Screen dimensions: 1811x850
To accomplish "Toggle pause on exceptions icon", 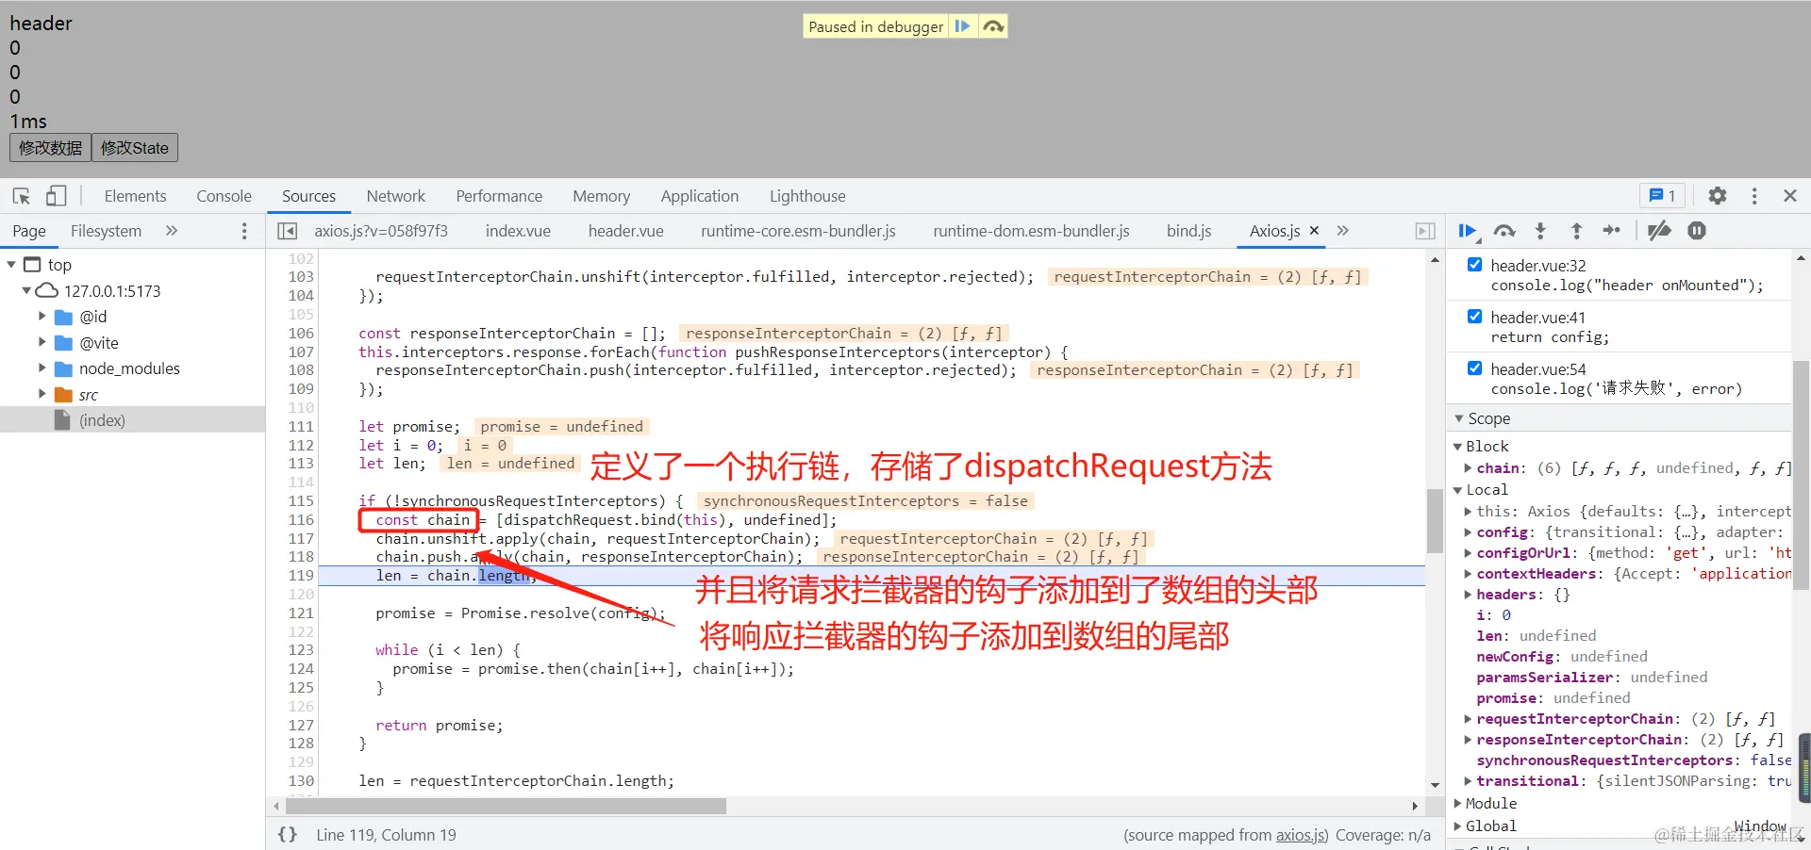I will 1697,231.
